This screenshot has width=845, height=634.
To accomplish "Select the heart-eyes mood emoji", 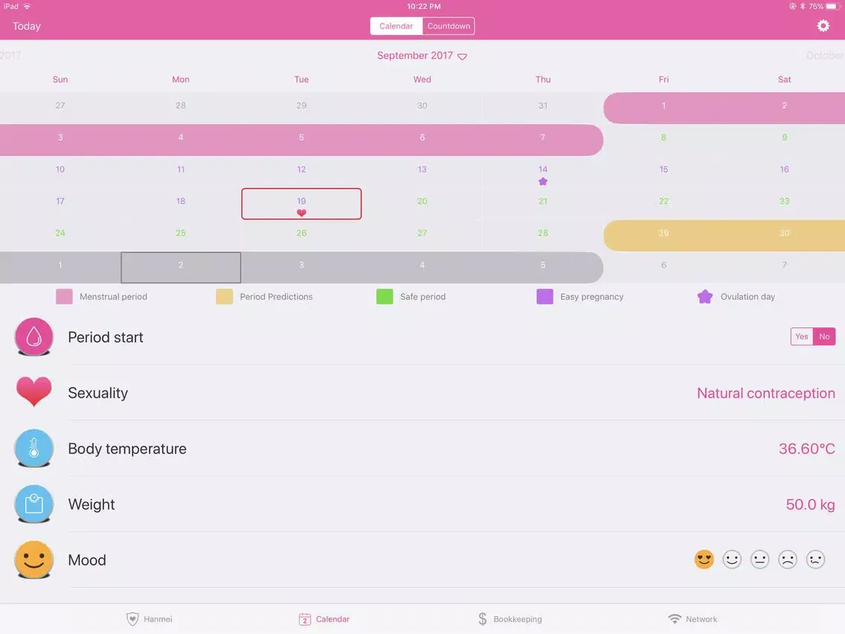I will [704, 560].
